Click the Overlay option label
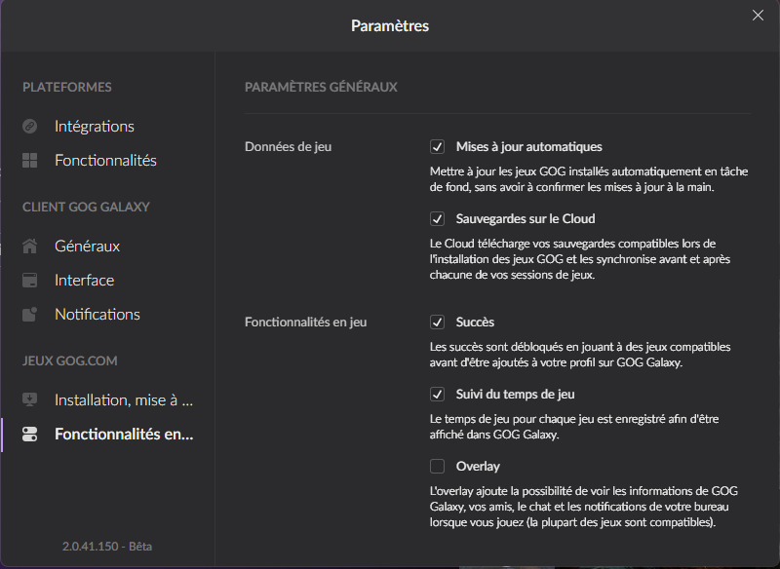The width and height of the screenshot is (780, 569). [478, 466]
